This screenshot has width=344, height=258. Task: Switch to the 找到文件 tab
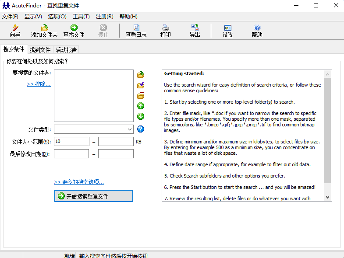(40, 50)
